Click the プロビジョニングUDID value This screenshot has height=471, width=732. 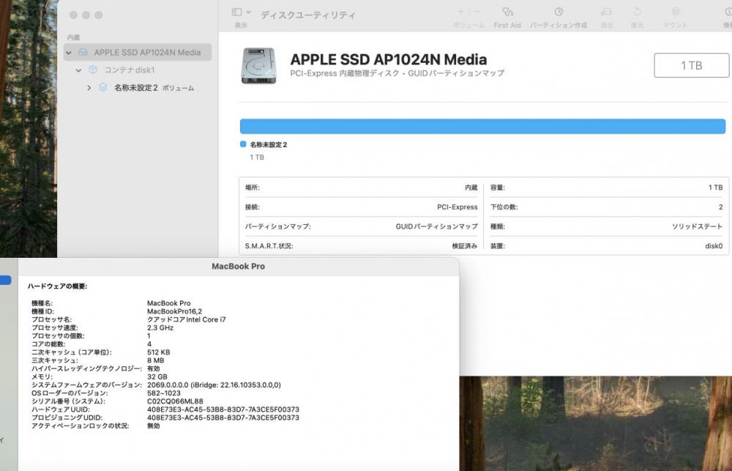point(223,418)
